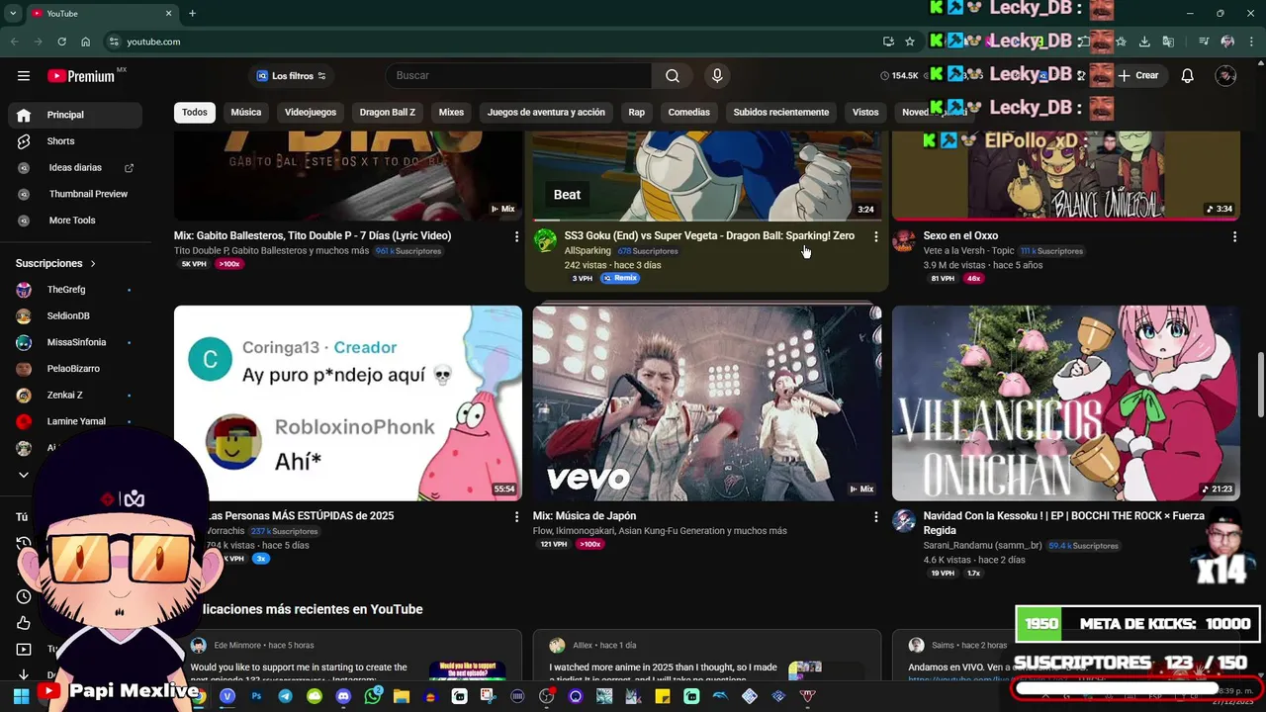1266x712 pixels.
Task: Click the page vertical scrollbar thumb
Action: [x=1260, y=386]
